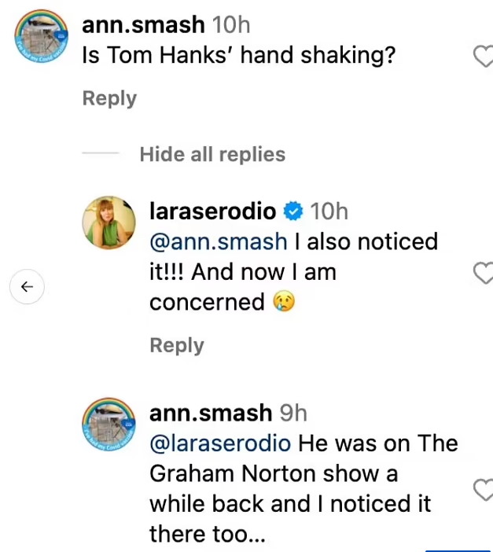This screenshot has width=493, height=552.
Task: Click the 9h timestamp on the last reply
Action: click(x=293, y=413)
